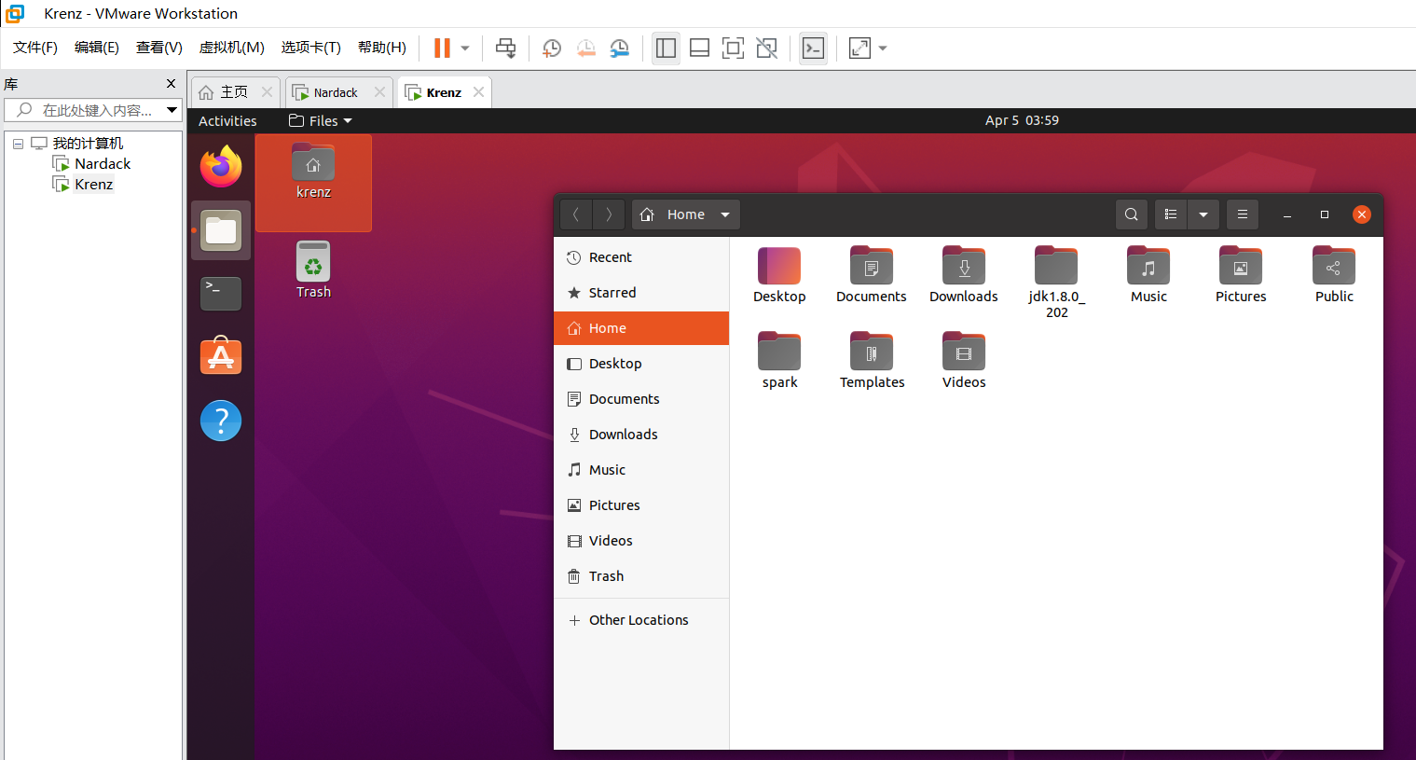Select Recent in the Files sidebar

point(641,257)
